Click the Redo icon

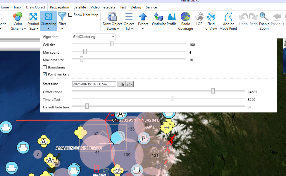pos(254,17)
